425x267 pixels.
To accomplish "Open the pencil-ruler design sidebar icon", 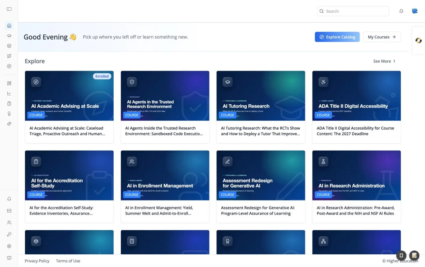I will click(x=9, y=83).
